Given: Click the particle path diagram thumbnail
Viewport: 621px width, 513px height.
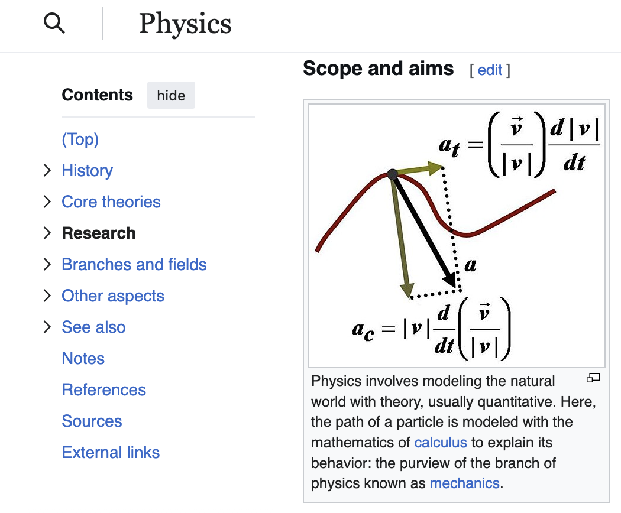Looking at the screenshot, I should click(x=455, y=233).
